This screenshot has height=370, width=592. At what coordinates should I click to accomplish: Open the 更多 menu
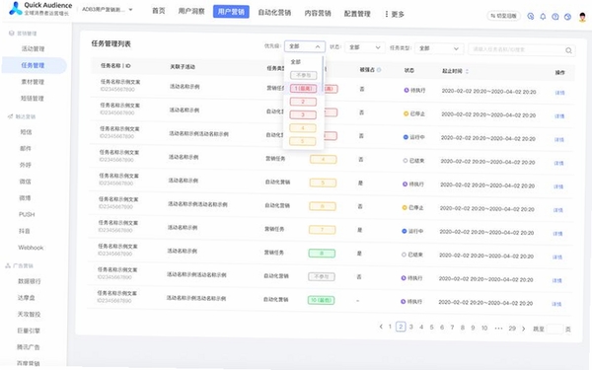pos(394,14)
